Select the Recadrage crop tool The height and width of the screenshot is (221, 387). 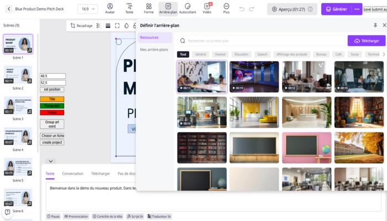pyautogui.click(x=81, y=25)
